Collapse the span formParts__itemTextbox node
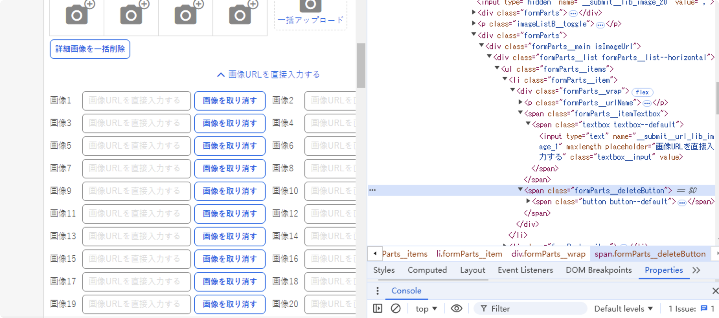Image resolution: width=719 pixels, height=318 pixels. pos(520,113)
